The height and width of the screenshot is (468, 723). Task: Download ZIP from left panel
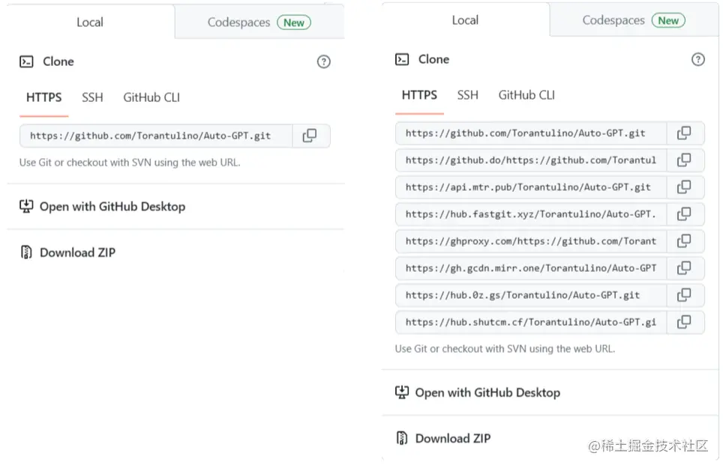(x=77, y=252)
